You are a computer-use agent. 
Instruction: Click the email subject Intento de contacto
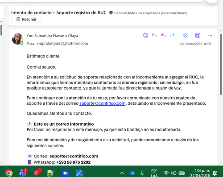pos(59,12)
